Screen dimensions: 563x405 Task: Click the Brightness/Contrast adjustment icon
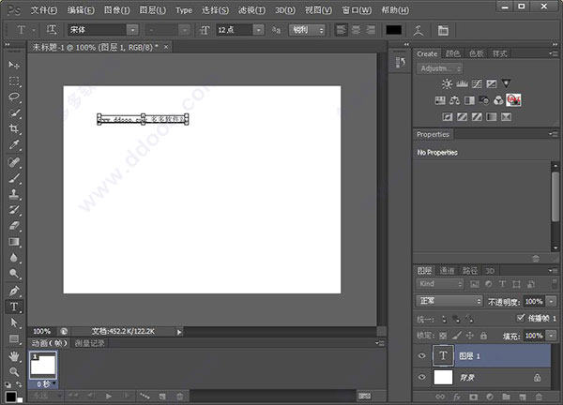pos(447,84)
